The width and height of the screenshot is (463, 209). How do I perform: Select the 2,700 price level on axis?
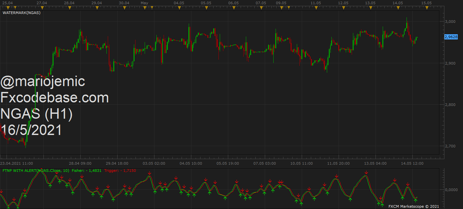451,146
